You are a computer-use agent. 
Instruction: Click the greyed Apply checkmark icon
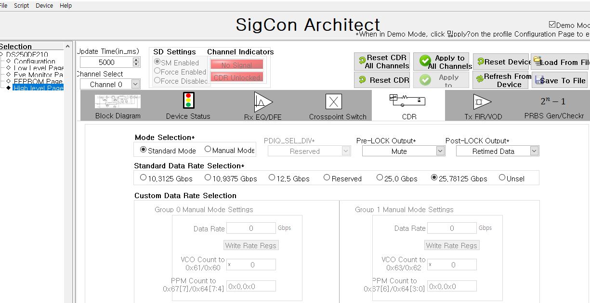click(425, 80)
